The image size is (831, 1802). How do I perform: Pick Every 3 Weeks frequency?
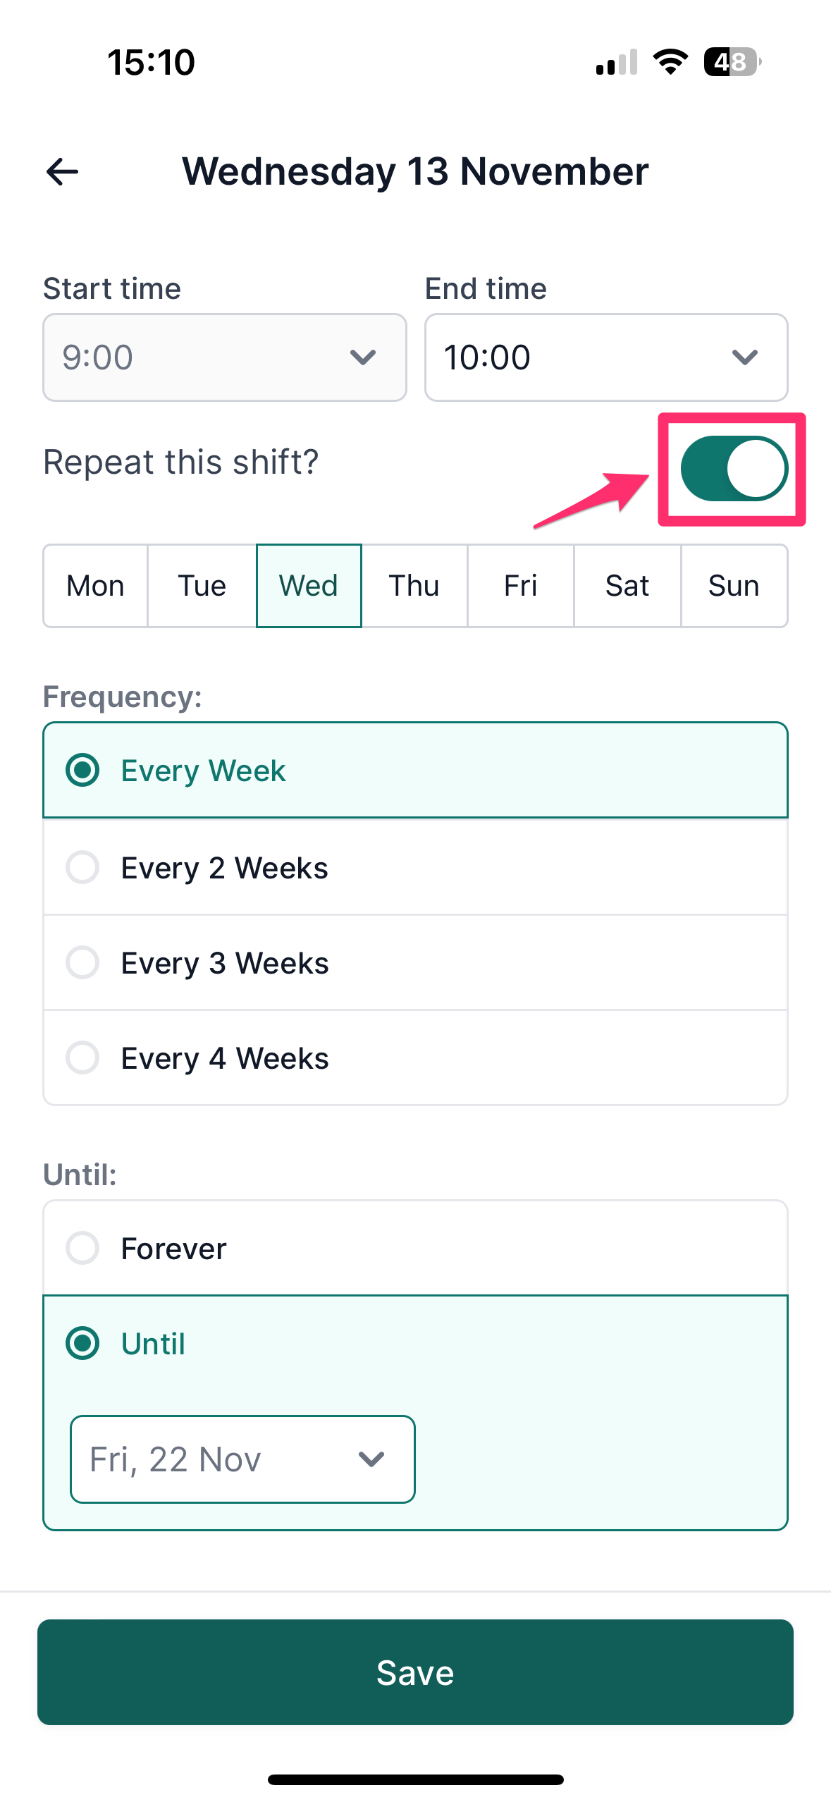415,962
